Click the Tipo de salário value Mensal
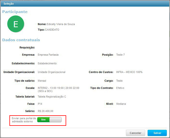 point(42,81)
